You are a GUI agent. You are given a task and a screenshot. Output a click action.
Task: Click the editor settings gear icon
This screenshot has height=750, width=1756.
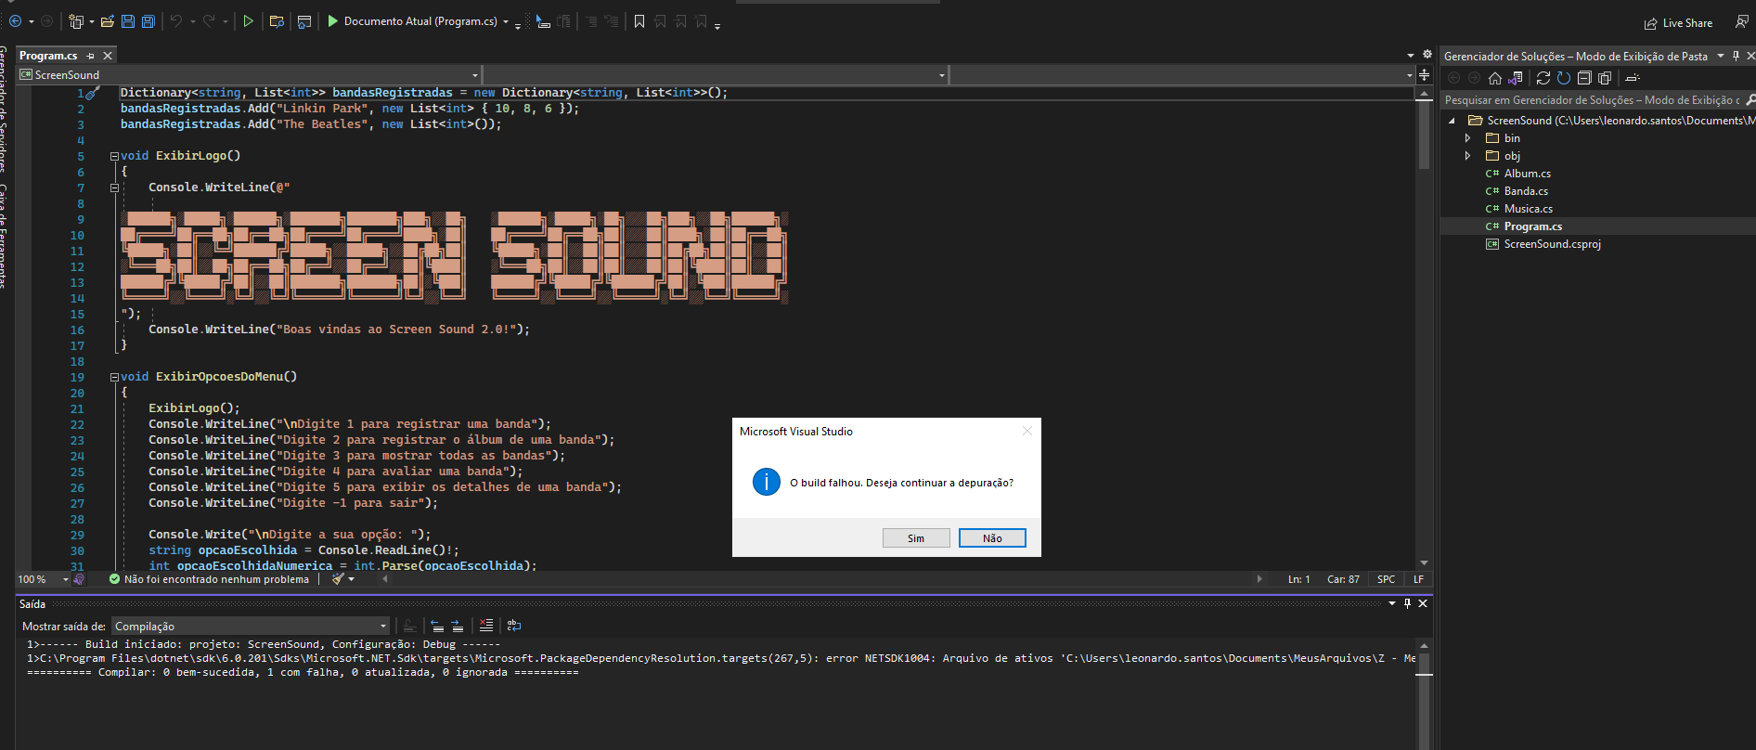coord(1427,55)
